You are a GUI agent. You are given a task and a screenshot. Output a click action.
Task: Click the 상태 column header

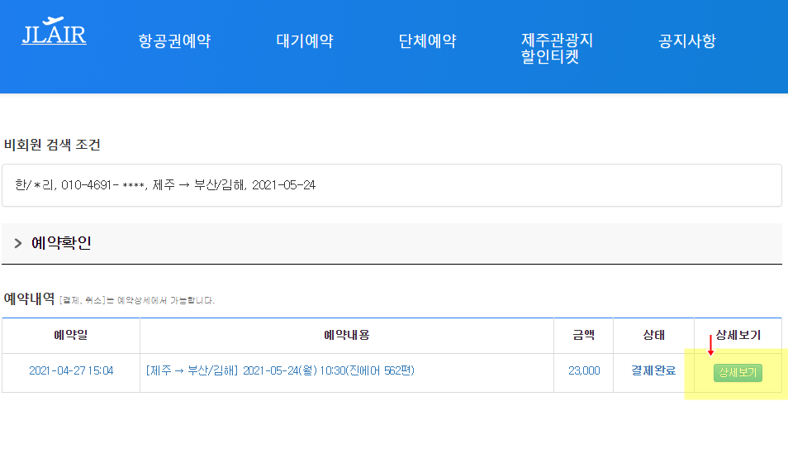(653, 336)
